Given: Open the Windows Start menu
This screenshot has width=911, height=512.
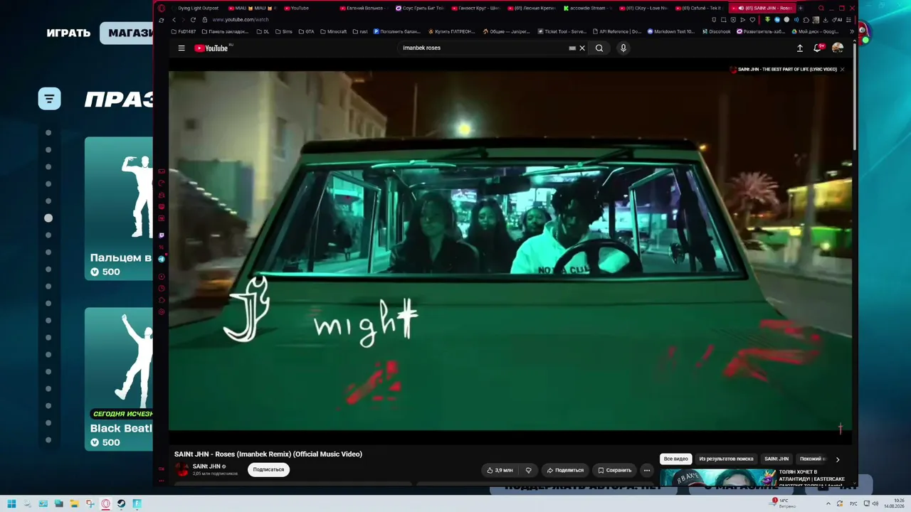Looking at the screenshot, I should [11, 504].
